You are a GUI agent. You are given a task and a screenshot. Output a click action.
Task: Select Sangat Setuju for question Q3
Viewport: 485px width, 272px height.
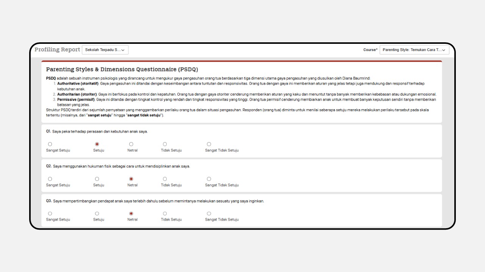click(50, 213)
